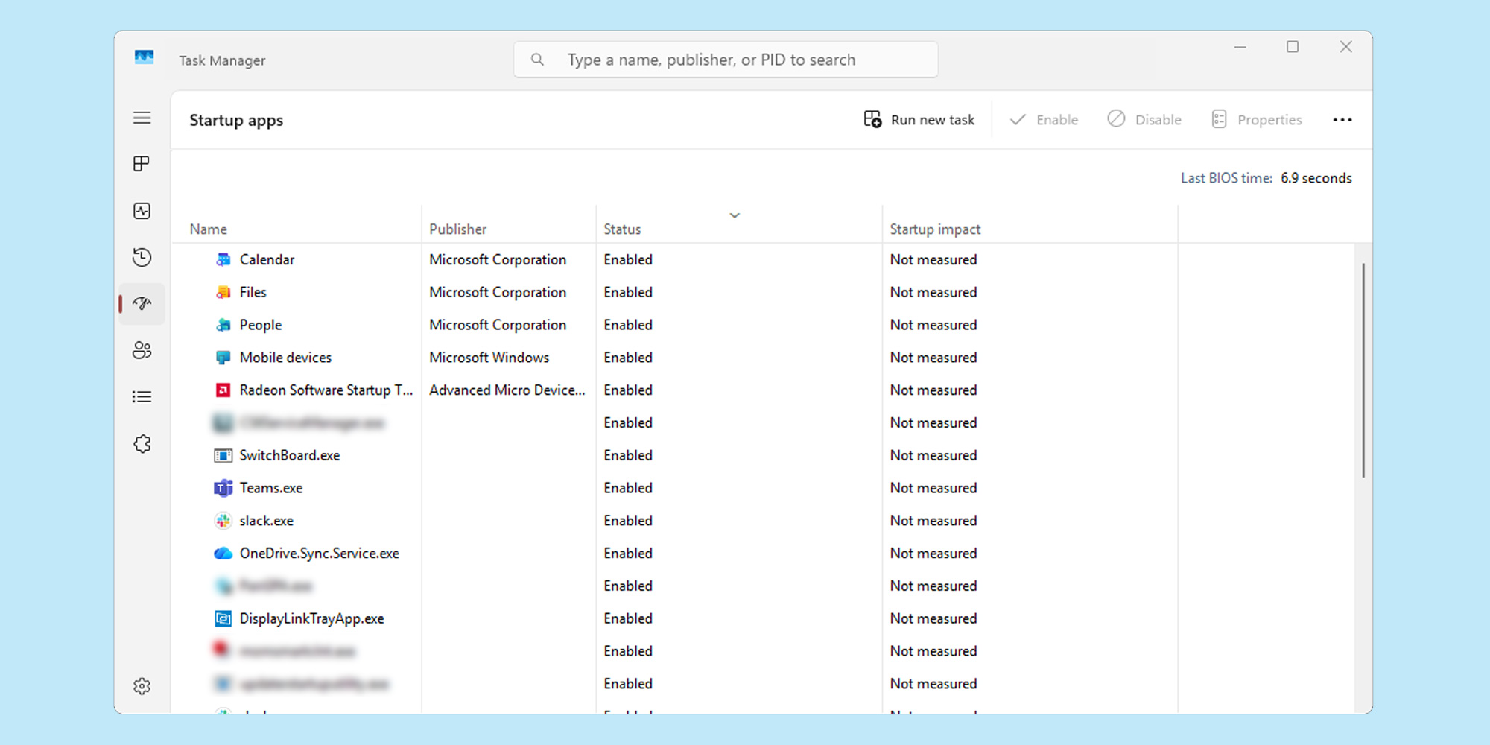The width and height of the screenshot is (1490, 745).
Task: Select the People row name
Action: click(260, 326)
